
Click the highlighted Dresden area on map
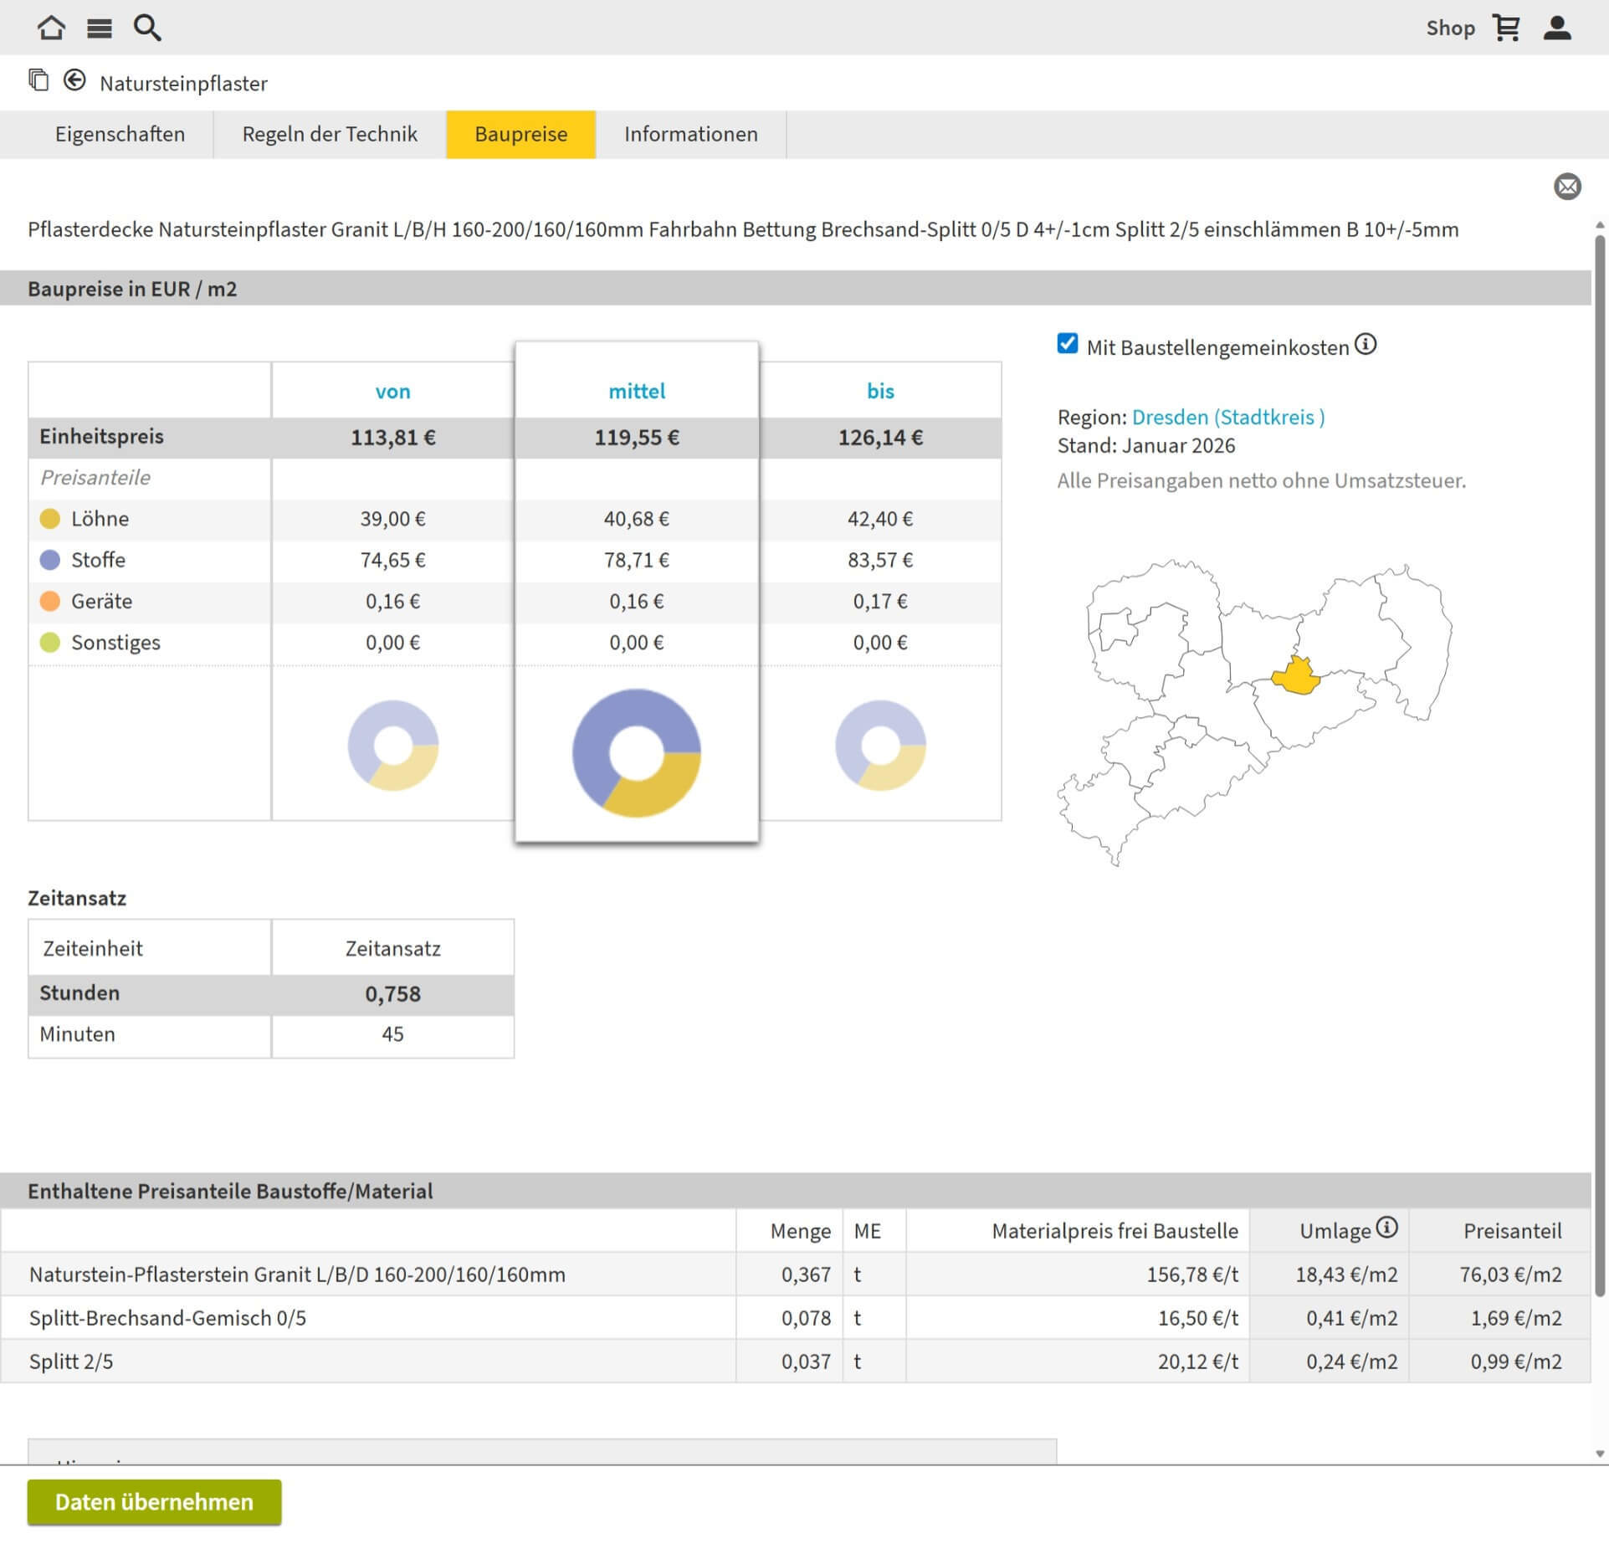click(1297, 677)
